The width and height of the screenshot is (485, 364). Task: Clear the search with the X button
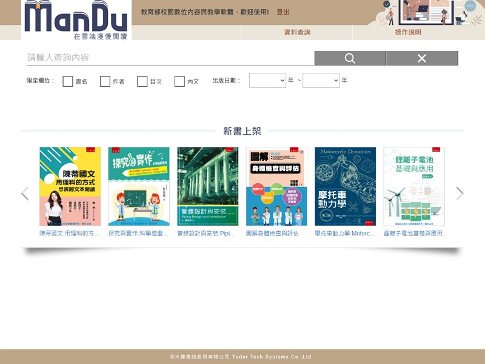422,58
